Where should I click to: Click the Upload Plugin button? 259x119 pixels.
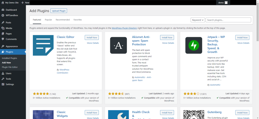tap(59, 11)
